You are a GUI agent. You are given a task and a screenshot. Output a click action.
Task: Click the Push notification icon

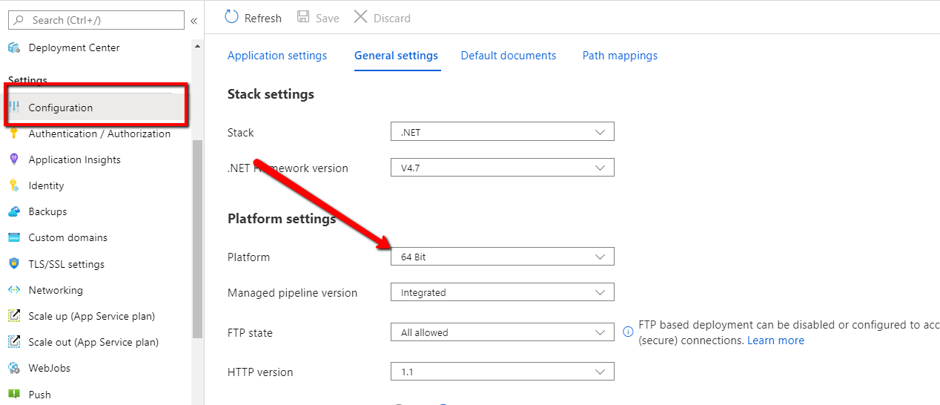pos(13,395)
